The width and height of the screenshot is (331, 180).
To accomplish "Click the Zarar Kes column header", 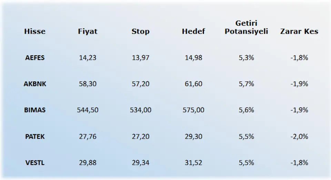I will pyautogui.click(x=299, y=32).
